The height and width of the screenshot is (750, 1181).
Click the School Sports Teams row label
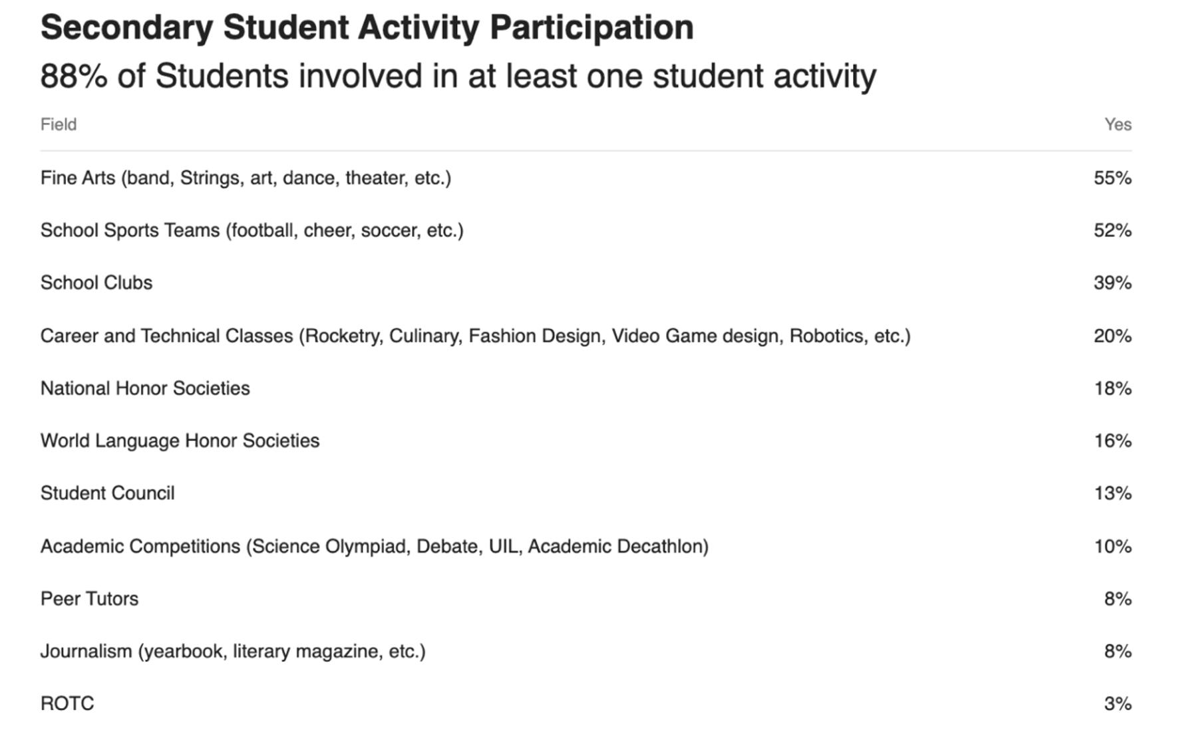point(252,231)
